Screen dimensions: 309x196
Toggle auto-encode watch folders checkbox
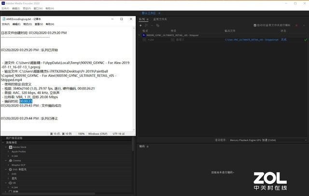point(254,25)
